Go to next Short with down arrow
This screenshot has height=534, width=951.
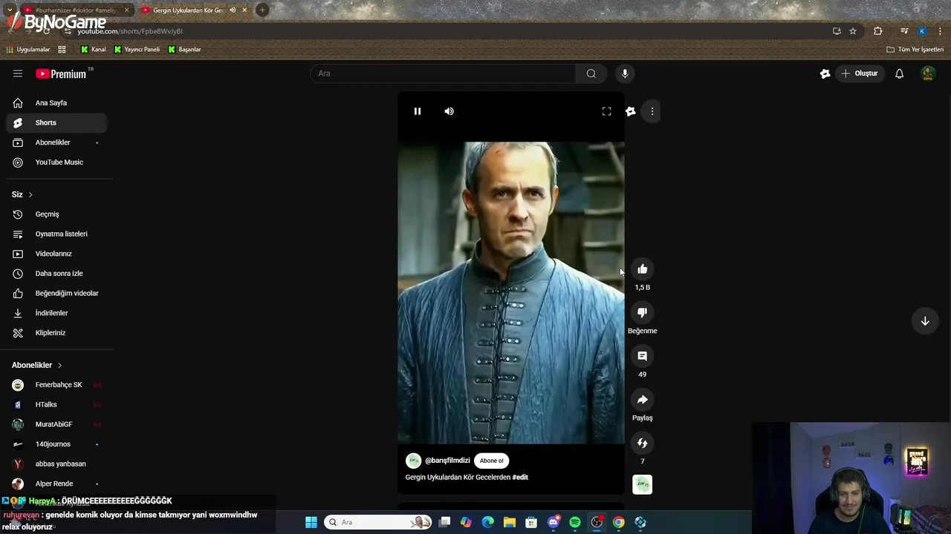pos(925,321)
